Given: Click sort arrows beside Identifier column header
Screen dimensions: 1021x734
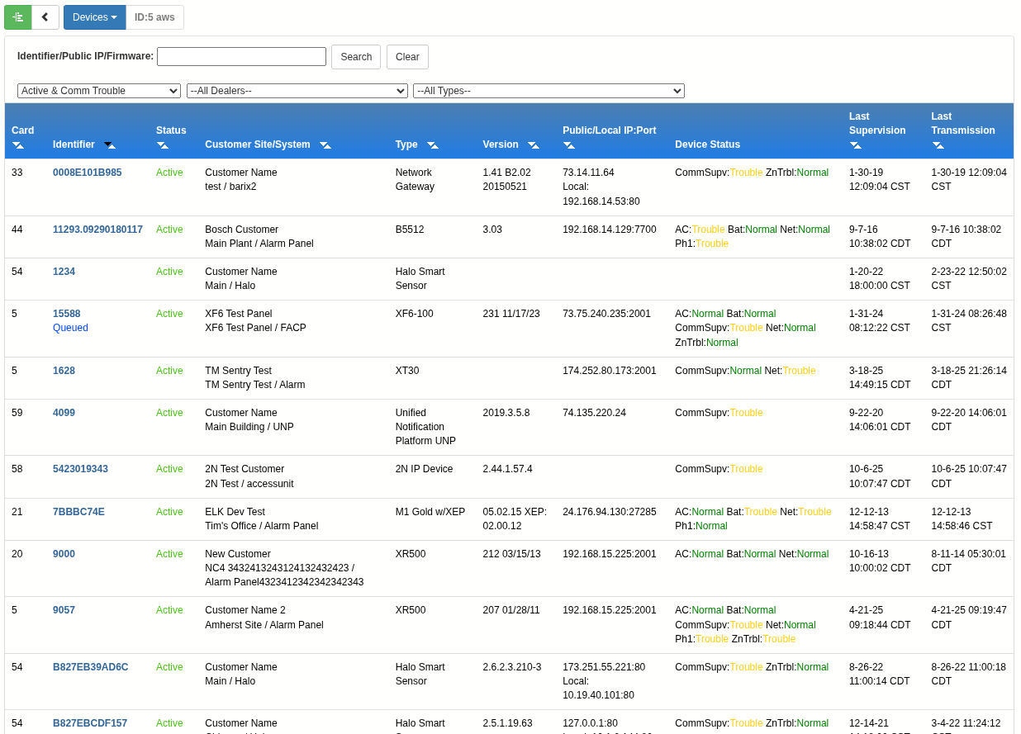Looking at the screenshot, I should (109, 145).
